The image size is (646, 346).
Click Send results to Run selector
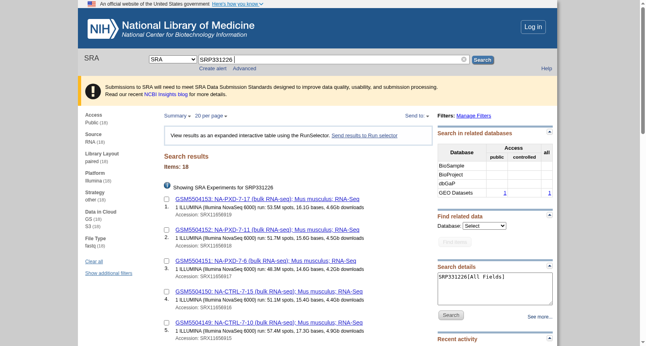[364, 136]
